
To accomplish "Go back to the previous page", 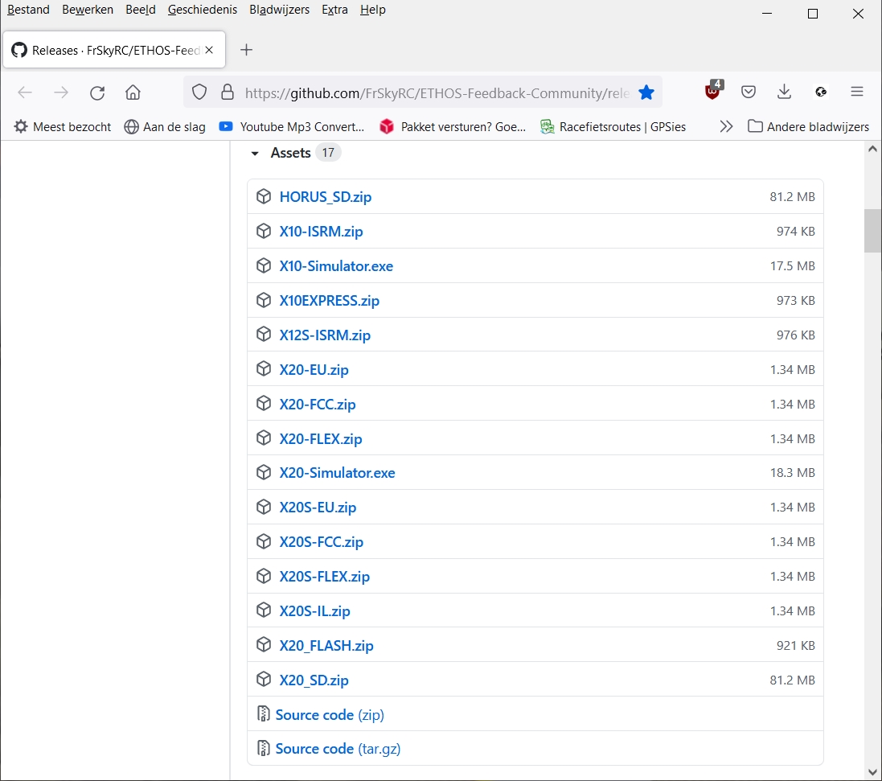I will pyautogui.click(x=25, y=92).
